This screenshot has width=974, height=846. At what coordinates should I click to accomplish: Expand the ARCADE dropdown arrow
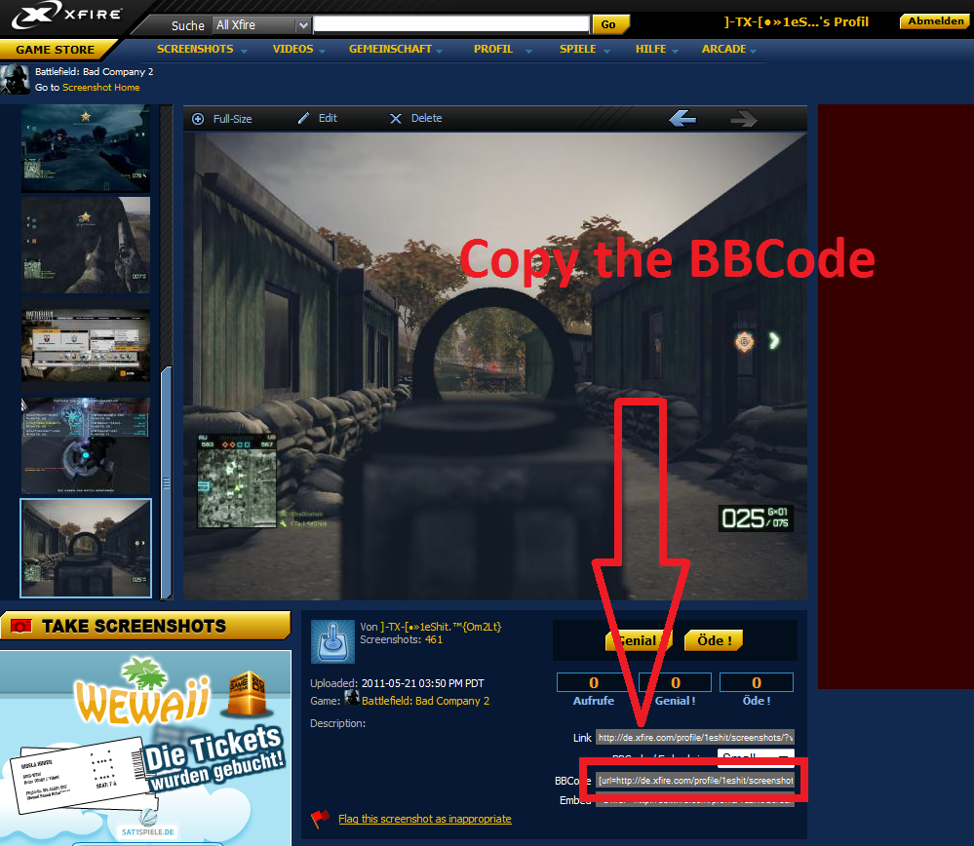pos(753,51)
